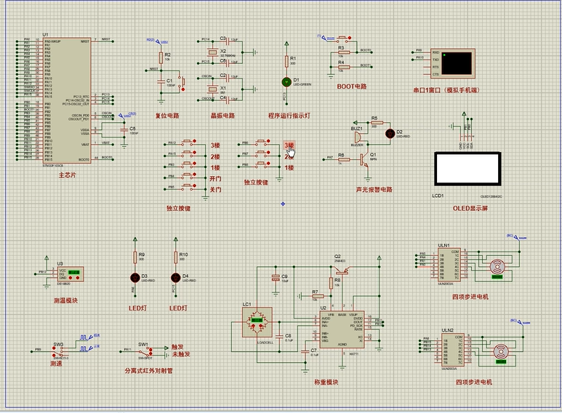The image size is (562, 413).
Task: Click the BUZ1 buzzer component
Action: (357, 135)
